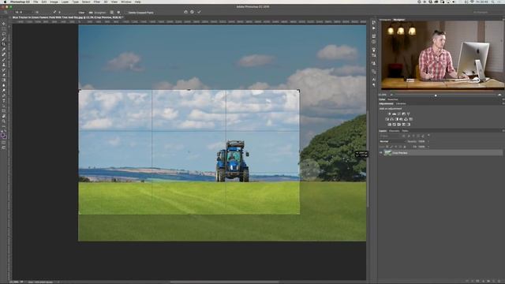Open the Apple menu

pyautogui.click(x=5, y=2)
